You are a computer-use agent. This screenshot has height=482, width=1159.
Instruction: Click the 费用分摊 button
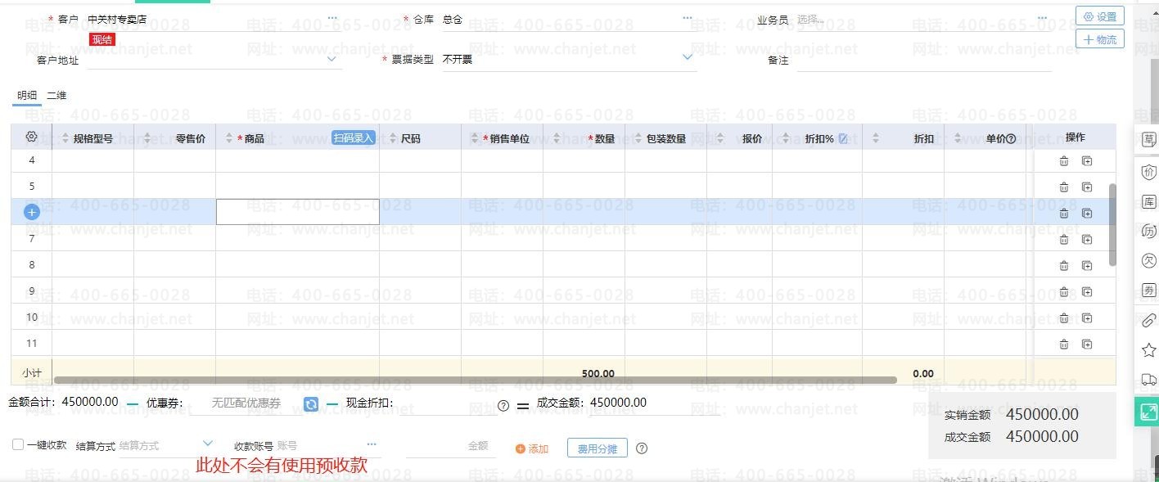[597, 448]
